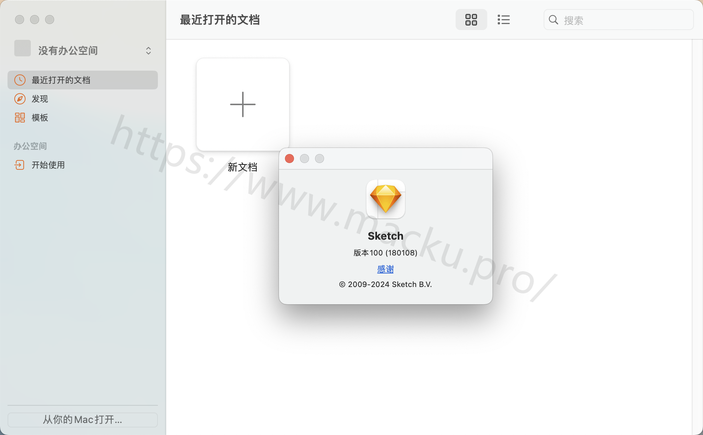Click the sign-in arrow icon beside 开始使用
Viewport: 703px width, 435px height.
click(20, 165)
